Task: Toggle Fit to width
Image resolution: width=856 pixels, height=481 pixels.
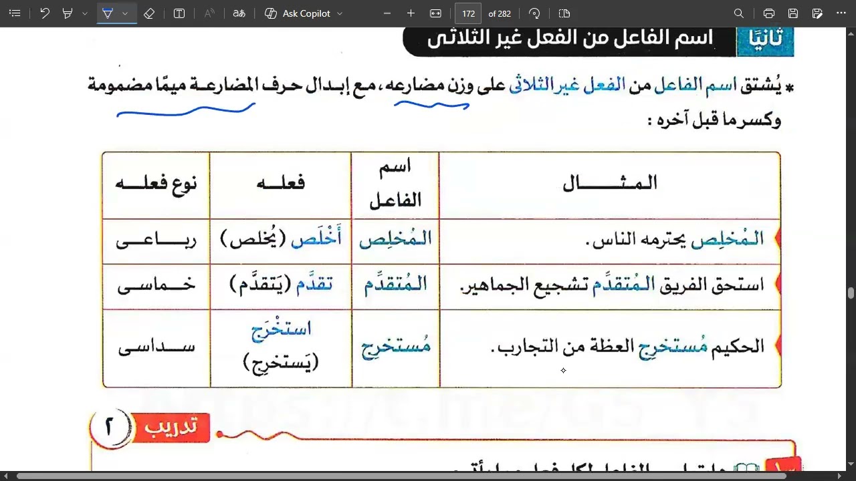Action: pyautogui.click(x=435, y=13)
